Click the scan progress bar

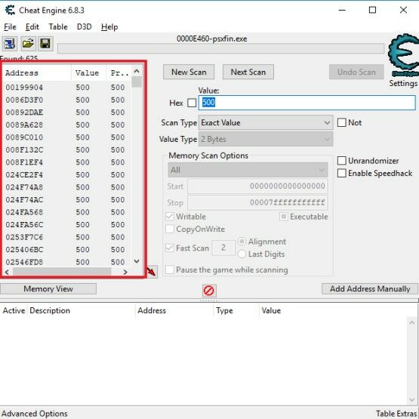tap(220, 48)
